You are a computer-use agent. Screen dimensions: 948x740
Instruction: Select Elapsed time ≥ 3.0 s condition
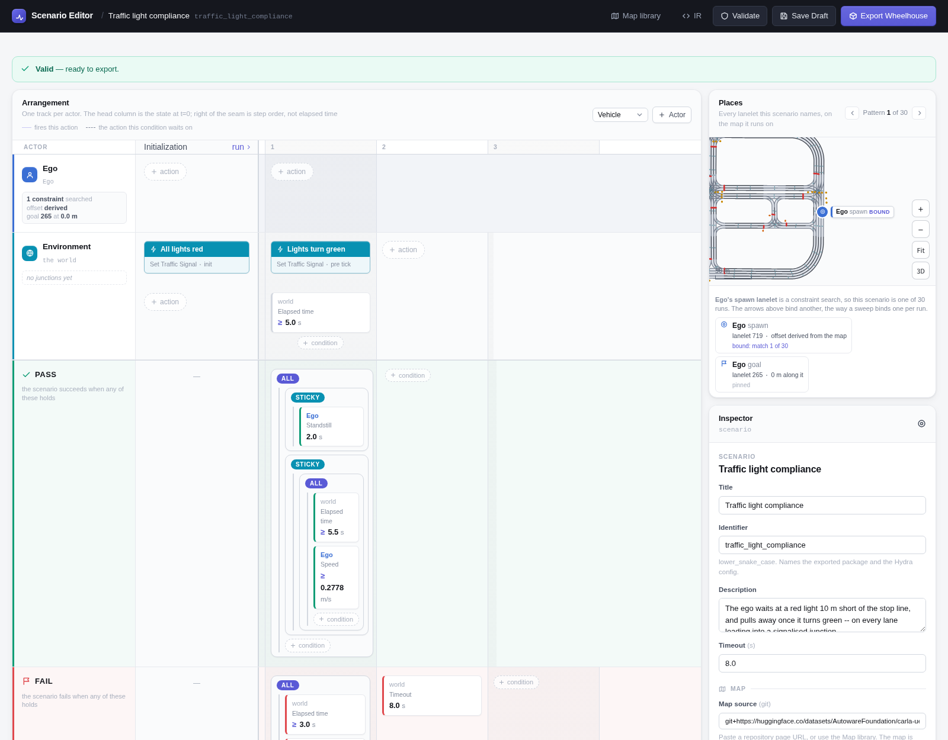[325, 715]
